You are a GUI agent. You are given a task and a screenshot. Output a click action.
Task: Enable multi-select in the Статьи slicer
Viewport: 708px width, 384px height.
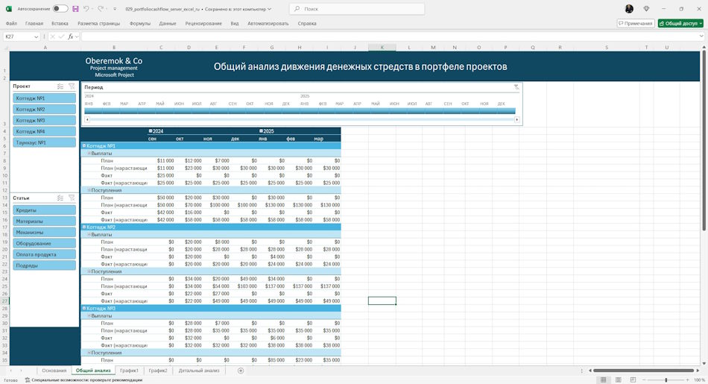point(60,198)
